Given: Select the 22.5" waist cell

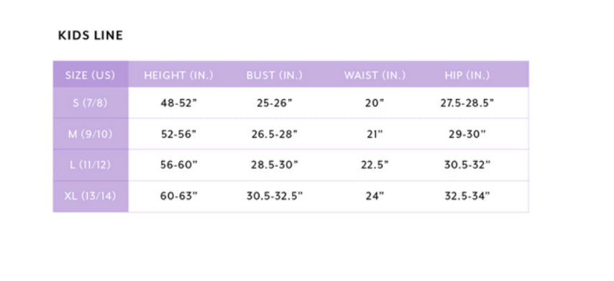Looking at the screenshot, I should point(375,165).
